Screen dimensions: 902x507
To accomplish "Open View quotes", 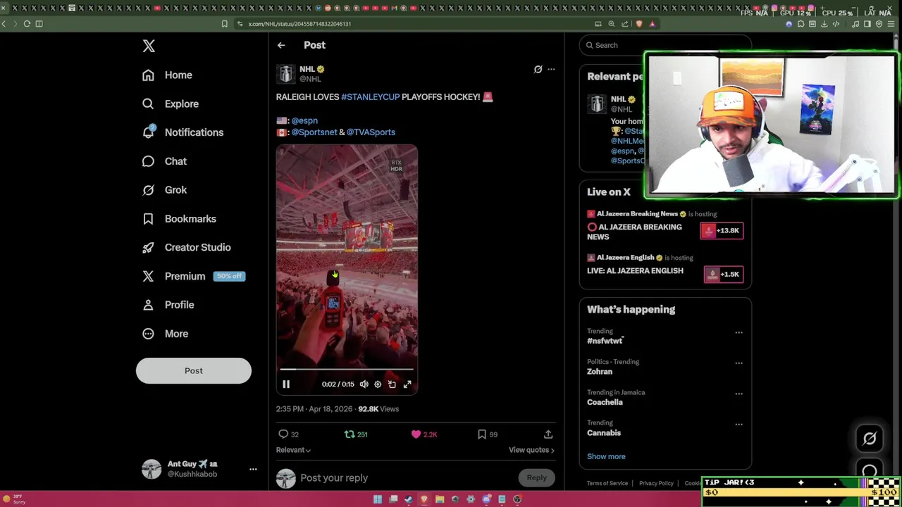I will [531, 450].
